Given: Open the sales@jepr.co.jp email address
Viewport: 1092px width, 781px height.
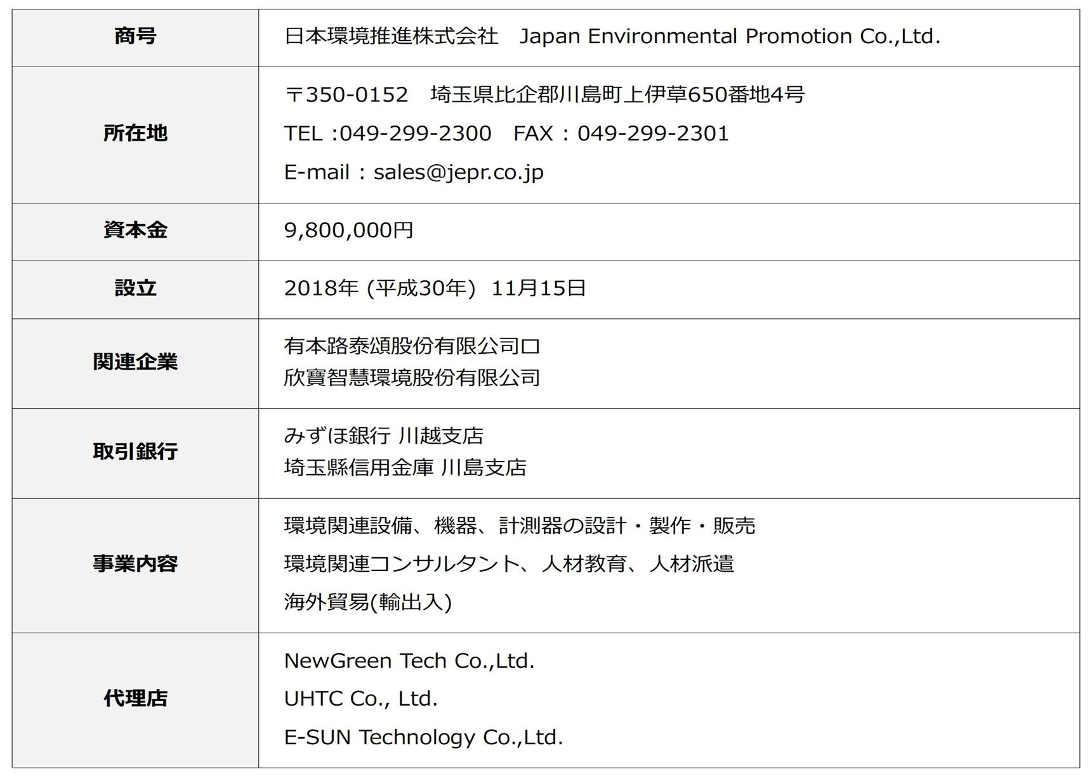Looking at the screenshot, I should click(459, 172).
